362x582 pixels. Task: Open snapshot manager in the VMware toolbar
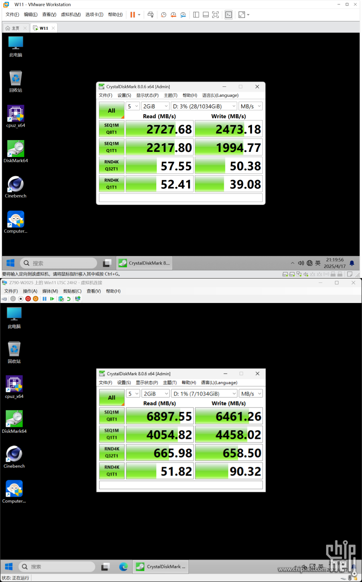coord(183,15)
